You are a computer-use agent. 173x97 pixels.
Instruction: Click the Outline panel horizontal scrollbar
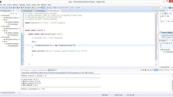(165, 67)
